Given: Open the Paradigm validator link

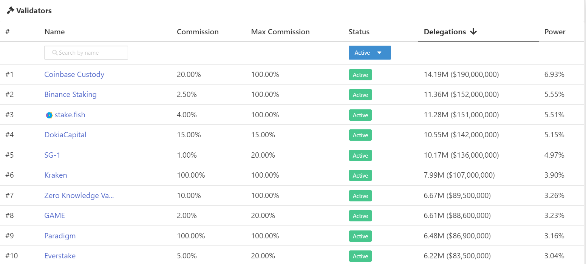Looking at the screenshot, I should [x=60, y=236].
